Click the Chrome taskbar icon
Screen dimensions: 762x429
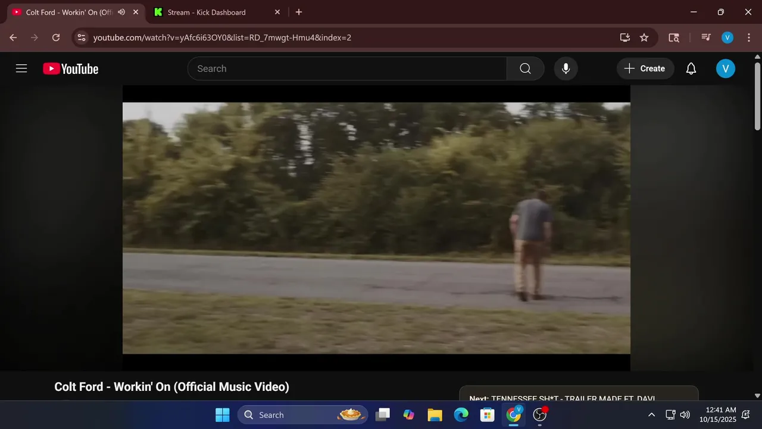click(x=514, y=415)
